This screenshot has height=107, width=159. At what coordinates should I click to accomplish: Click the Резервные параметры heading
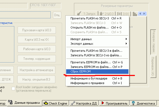(x=117, y=6)
